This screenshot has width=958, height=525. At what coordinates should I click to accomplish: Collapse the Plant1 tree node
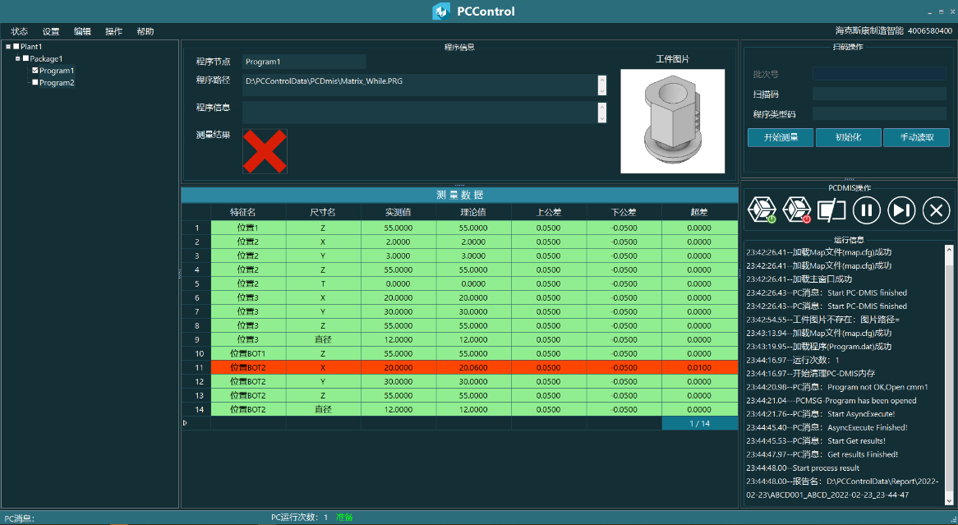click(x=7, y=47)
